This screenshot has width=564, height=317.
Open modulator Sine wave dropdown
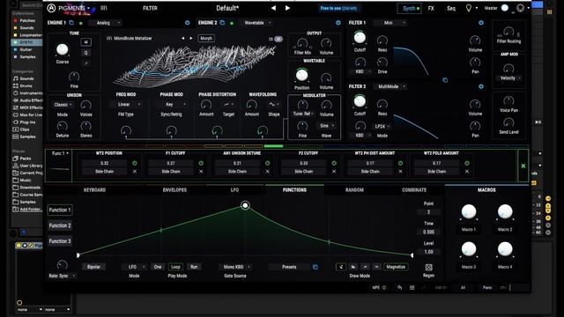tap(326, 126)
